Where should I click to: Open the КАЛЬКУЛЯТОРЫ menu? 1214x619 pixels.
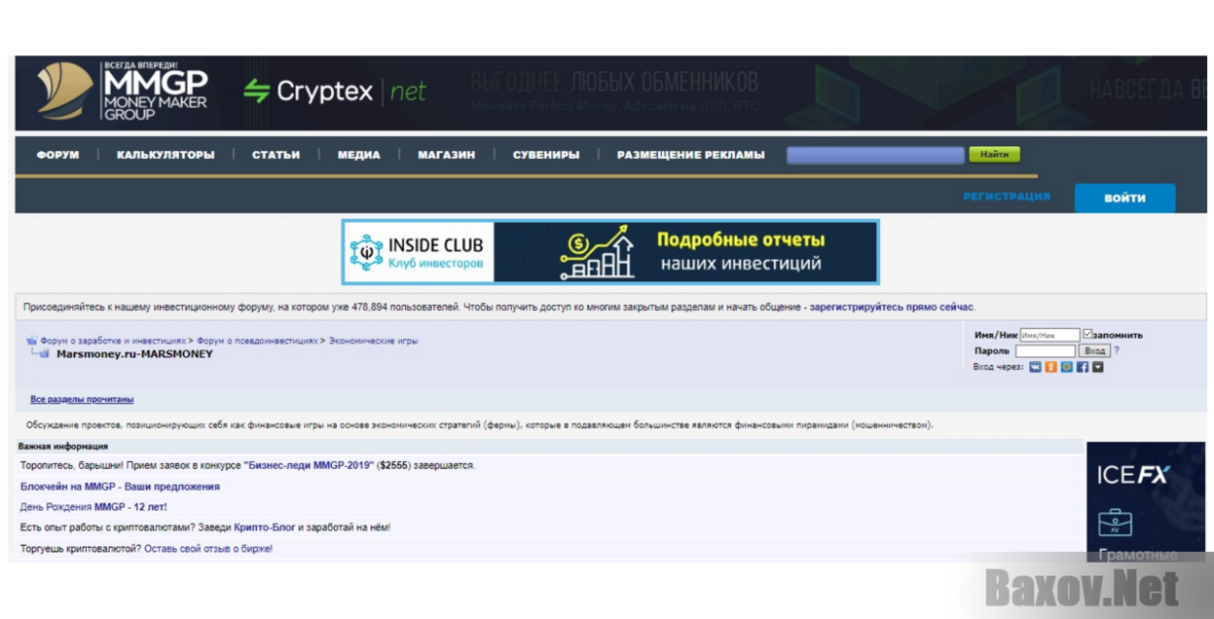click(166, 155)
